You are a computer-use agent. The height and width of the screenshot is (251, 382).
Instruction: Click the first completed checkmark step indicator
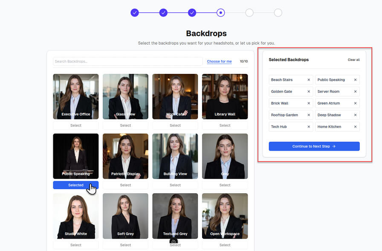[x=135, y=12]
